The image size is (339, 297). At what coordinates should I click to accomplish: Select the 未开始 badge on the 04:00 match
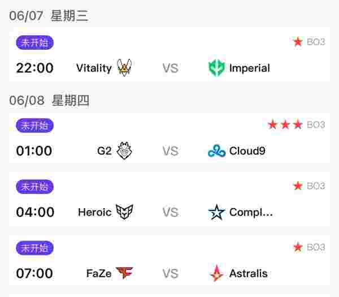pos(35,187)
